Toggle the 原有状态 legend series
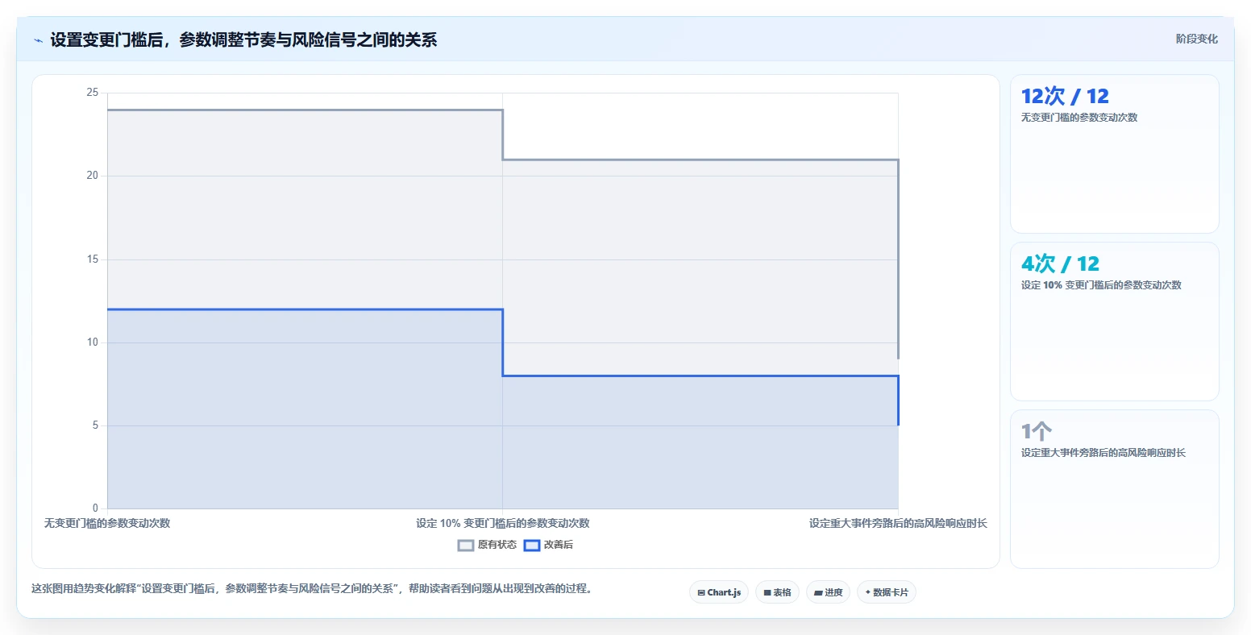Screen dimensions: 1251x635 488,545
